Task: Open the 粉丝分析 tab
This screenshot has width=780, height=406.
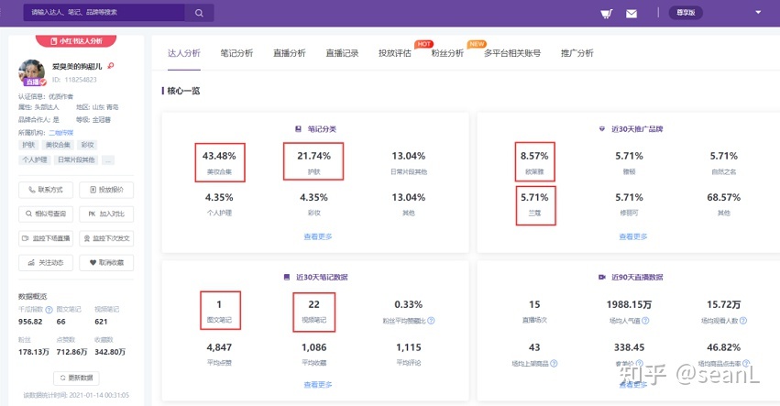Action: [x=447, y=53]
